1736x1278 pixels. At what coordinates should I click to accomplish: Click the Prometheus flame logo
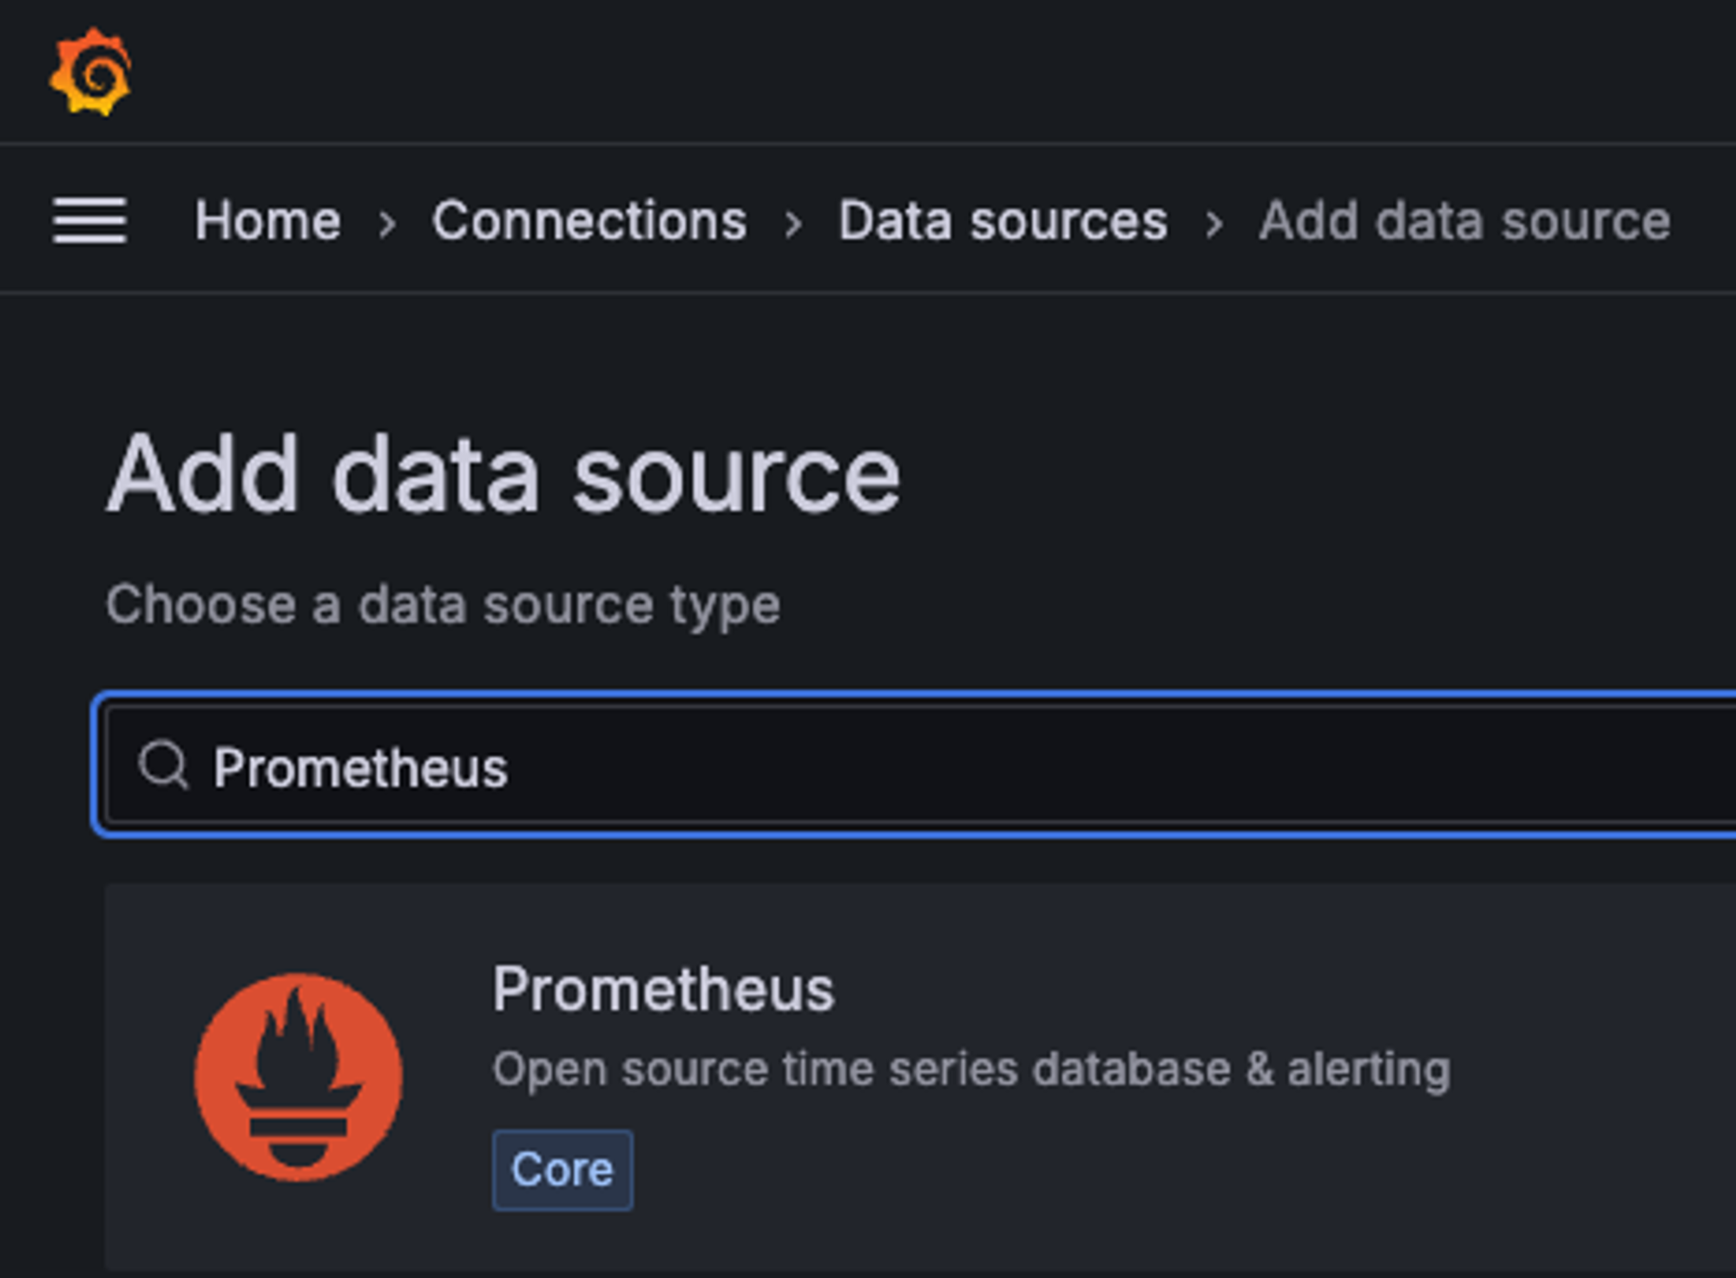pyautogui.click(x=299, y=1077)
